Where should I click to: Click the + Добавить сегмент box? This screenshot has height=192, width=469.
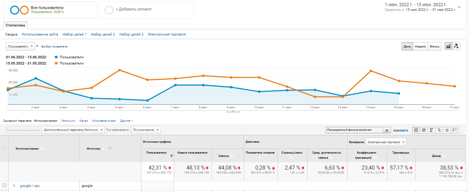[x=147, y=9]
